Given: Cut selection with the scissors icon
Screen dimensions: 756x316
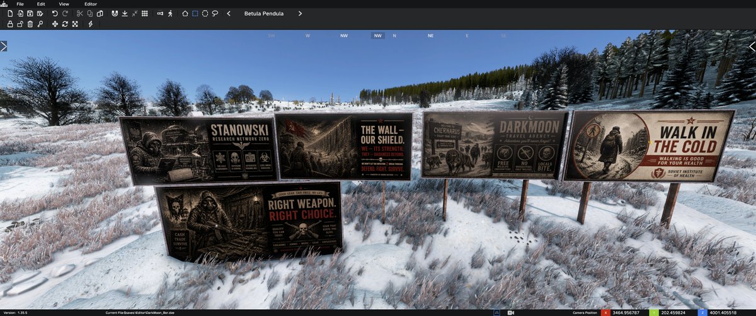Looking at the screenshot, I should 79,13.
